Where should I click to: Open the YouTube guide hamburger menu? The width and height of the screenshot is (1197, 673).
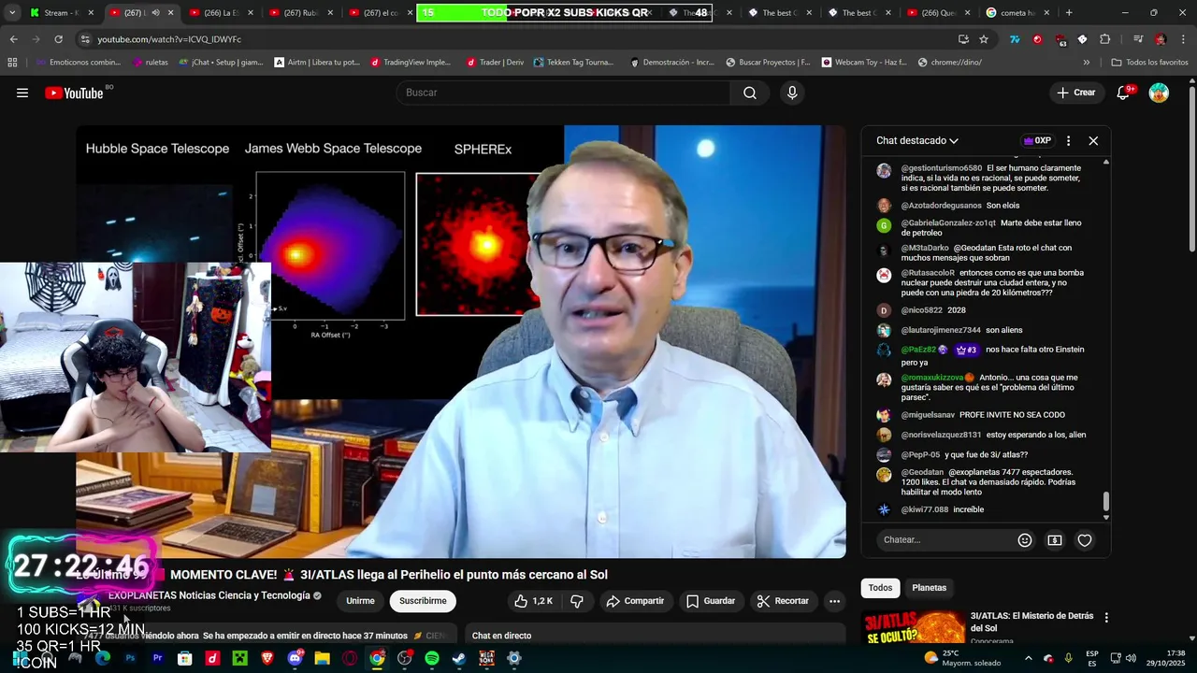[x=22, y=93]
